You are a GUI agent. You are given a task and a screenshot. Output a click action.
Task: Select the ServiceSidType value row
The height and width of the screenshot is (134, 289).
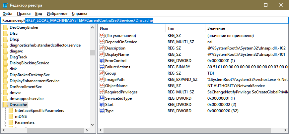[x=118, y=98]
